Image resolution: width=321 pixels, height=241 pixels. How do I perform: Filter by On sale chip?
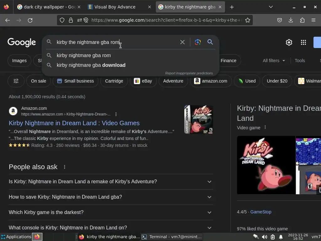39,81
